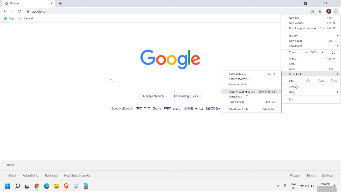
Task: Select Find... from menu
Action: [311, 69]
